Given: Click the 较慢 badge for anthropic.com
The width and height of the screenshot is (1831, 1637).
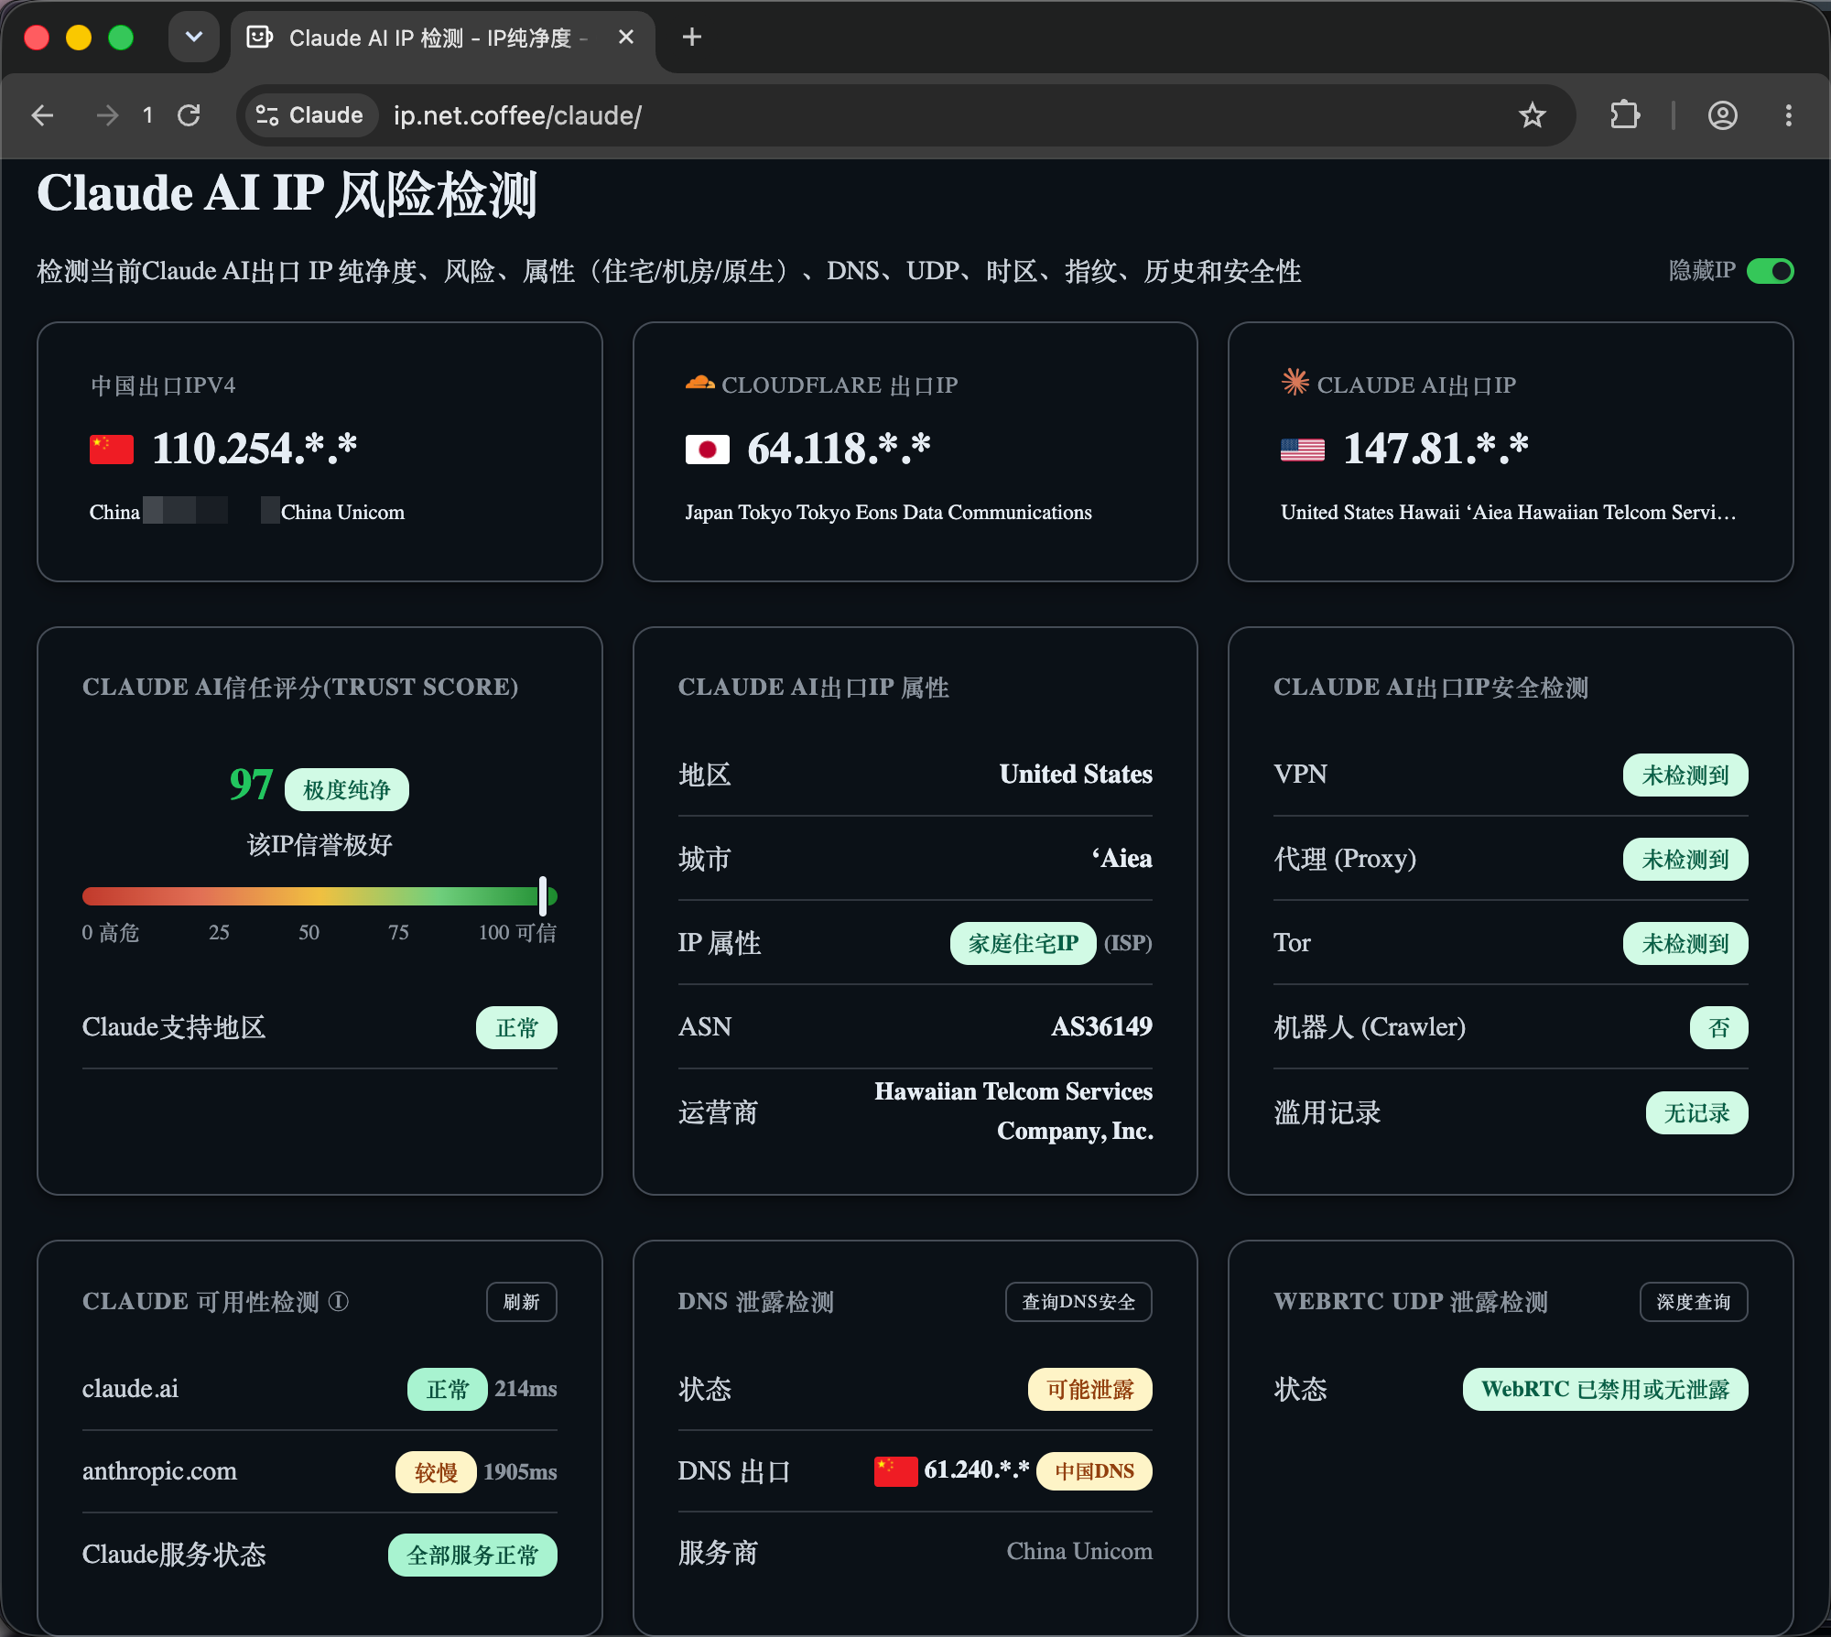Looking at the screenshot, I should (x=436, y=1471).
